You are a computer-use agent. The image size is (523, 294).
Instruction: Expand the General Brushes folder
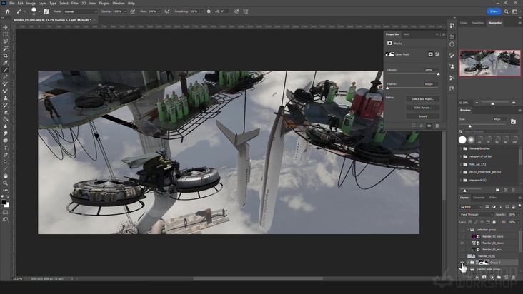tap(461, 148)
